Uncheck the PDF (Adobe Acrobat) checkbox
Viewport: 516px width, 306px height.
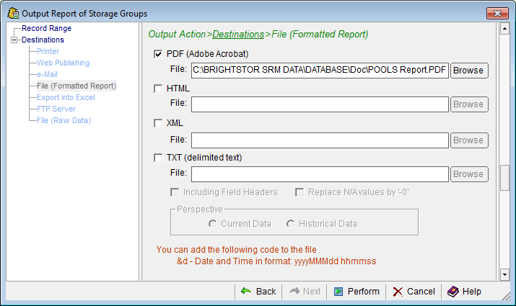(x=158, y=54)
